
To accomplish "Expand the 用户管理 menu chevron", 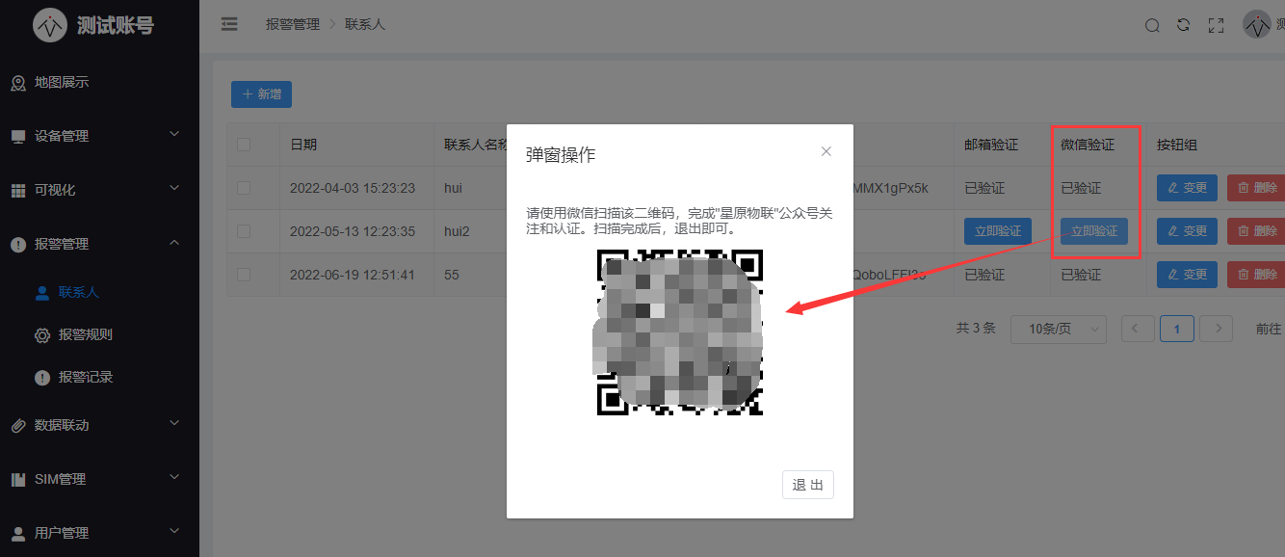I will (x=174, y=531).
